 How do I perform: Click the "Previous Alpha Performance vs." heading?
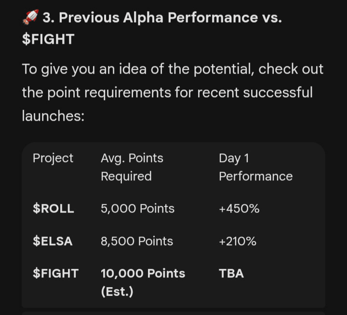[162, 18]
